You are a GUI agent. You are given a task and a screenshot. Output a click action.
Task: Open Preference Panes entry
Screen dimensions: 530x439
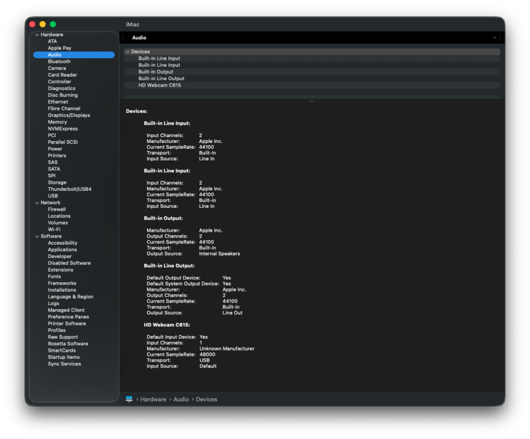click(69, 317)
